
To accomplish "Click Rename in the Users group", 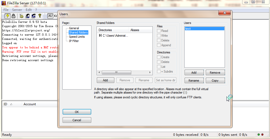I will point(194,81).
